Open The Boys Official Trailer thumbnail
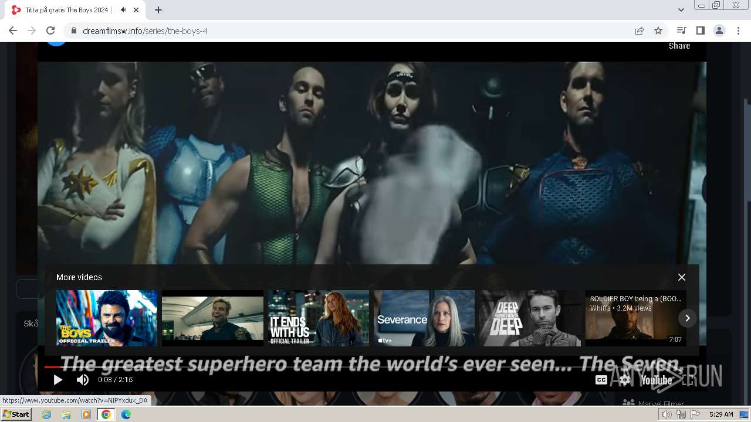Screen dimensions: 751x422 (x=107, y=318)
